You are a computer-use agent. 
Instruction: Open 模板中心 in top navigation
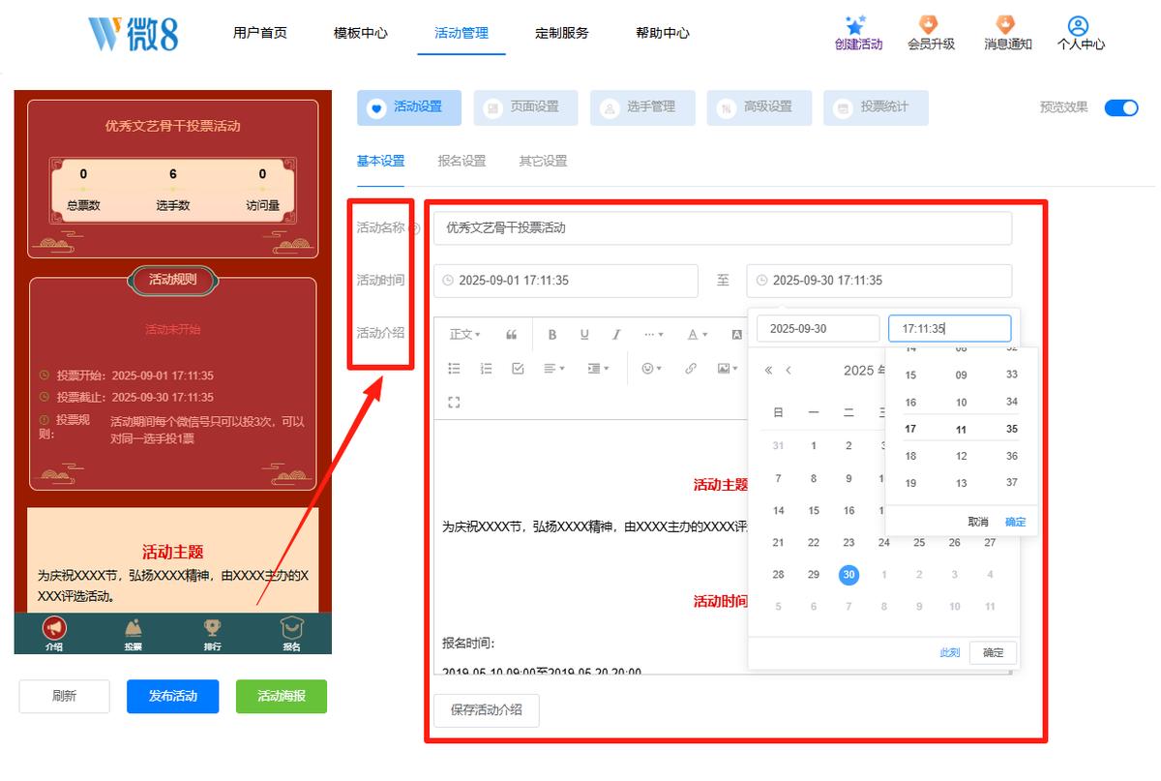coord(361,33)
